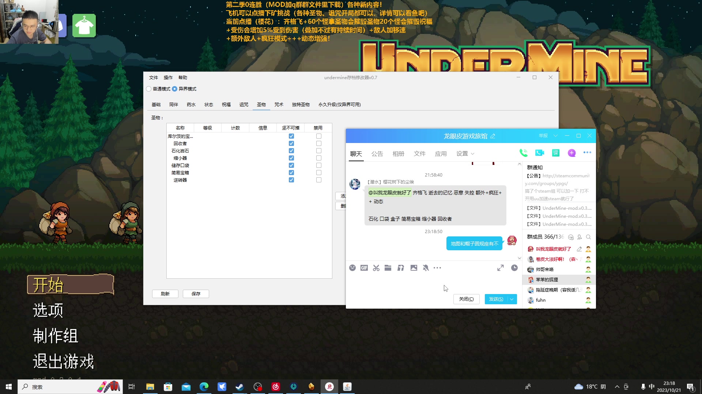This screenshot has width=702, height=394.
Task: Expand the chat input area to full size
Action: [501, 268]
